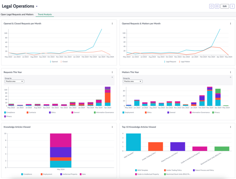This screenshot has height=179, width=236.
Task: Open options menu for Requests This Year
Action: [x=112, y=72]
